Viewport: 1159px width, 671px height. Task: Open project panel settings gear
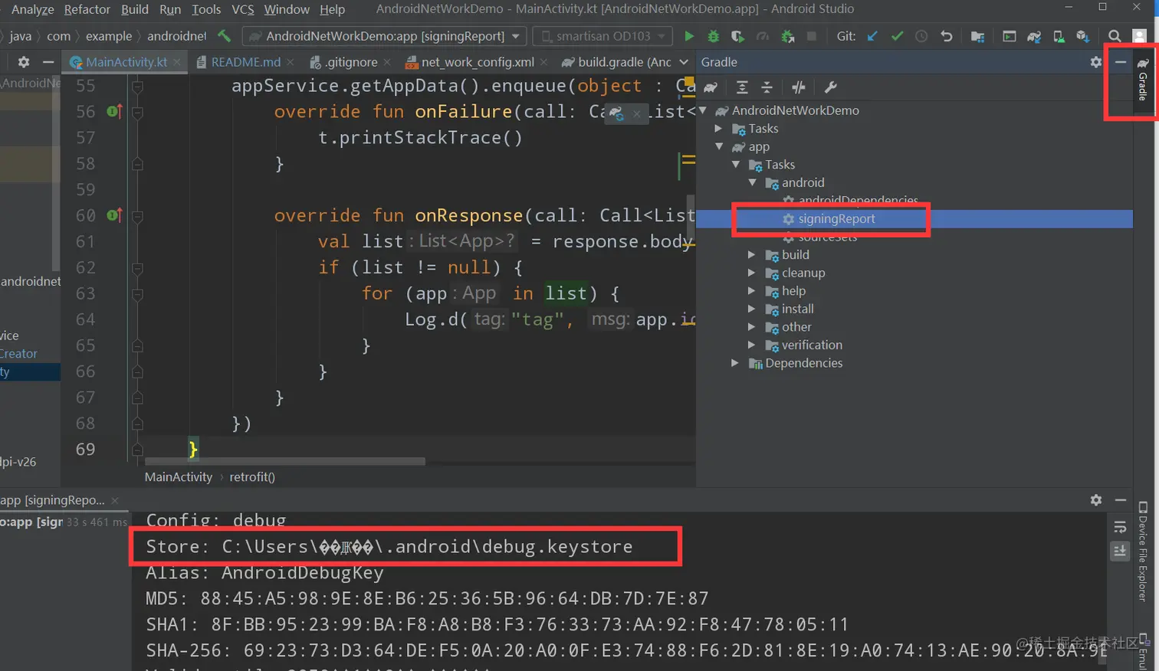click(x=24, y=62)
